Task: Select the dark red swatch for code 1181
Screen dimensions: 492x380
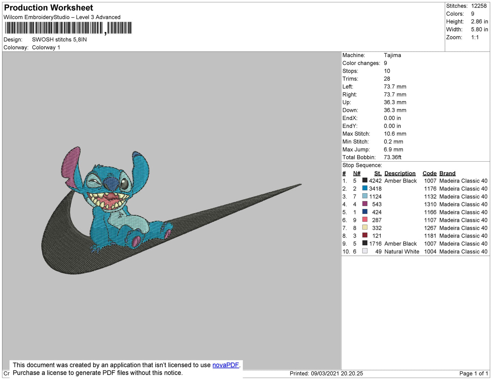Action: point(365,235)
